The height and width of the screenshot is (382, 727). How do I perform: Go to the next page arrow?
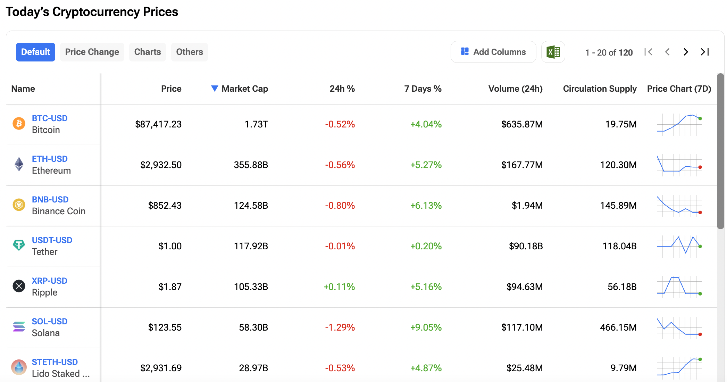tap(686, 52)
